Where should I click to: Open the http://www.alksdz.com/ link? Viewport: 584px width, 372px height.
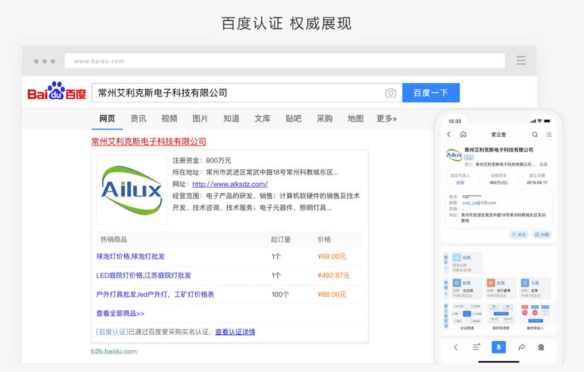coord(230,184)
